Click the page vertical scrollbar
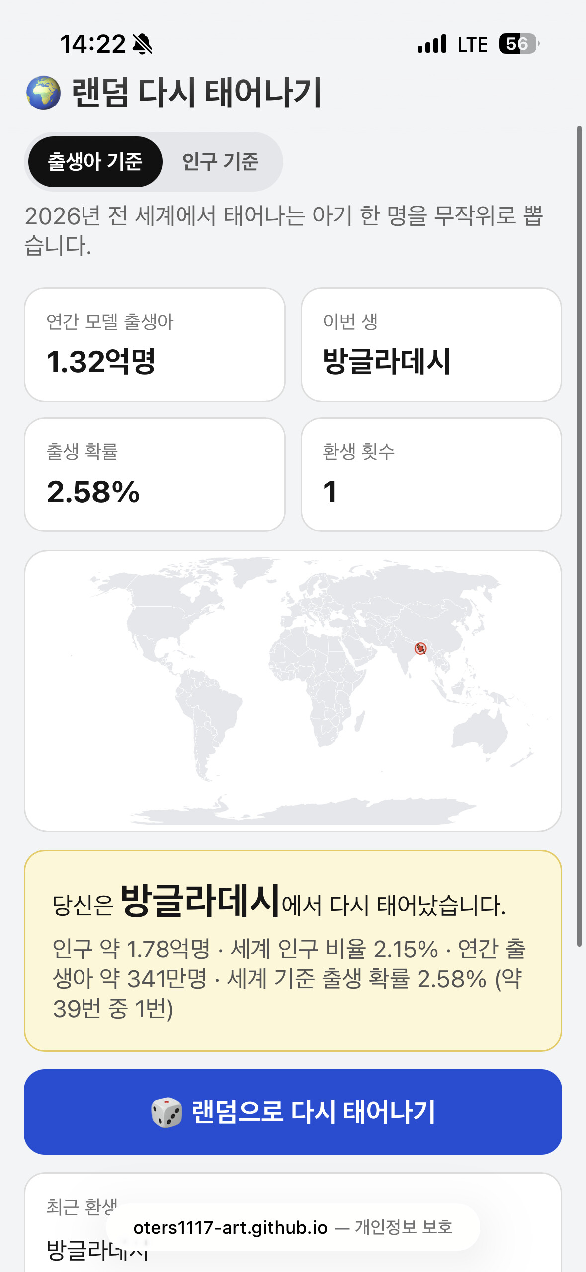 point(579,536)
